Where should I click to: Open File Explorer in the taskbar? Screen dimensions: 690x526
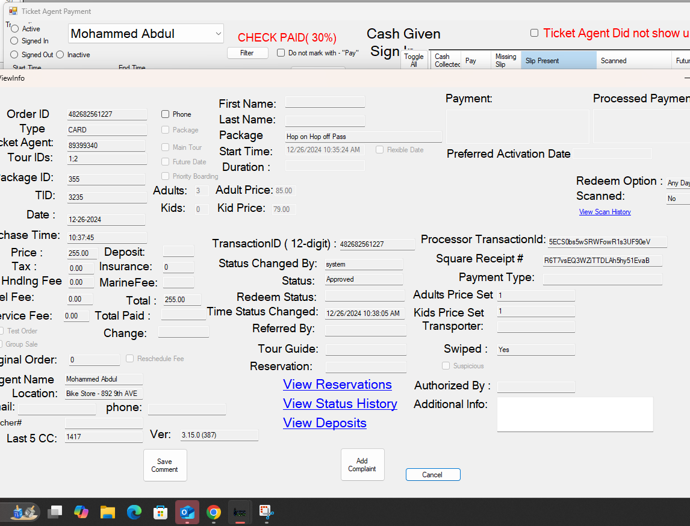108,512
